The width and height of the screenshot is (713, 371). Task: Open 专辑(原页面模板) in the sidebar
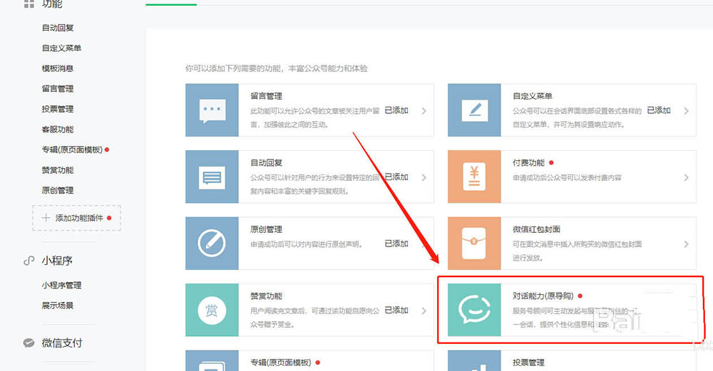(72, 150)
